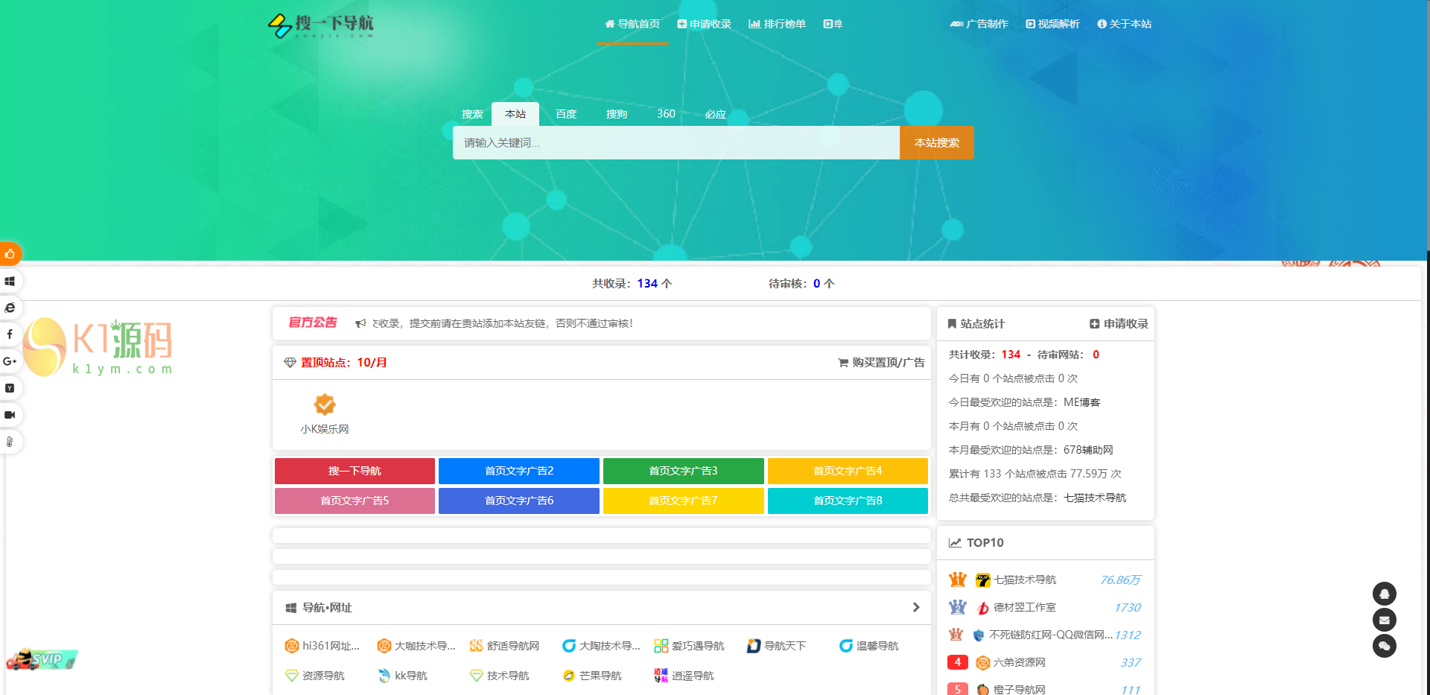Open the 申请收录 top nav item
1430x695 pixels.
(705, 24)
